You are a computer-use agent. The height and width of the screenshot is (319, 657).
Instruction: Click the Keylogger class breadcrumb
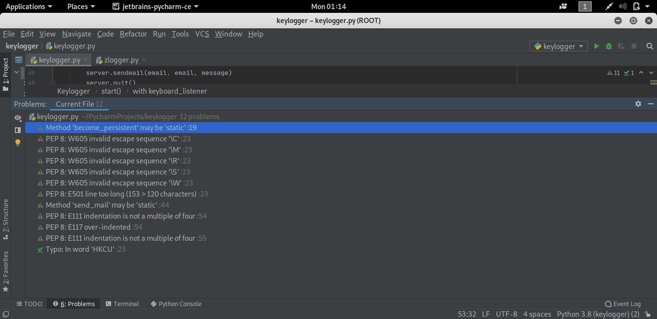[x=73, y=91]
